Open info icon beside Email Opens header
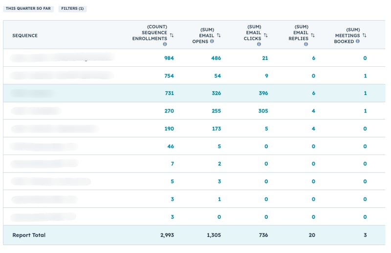 (212, 41)
